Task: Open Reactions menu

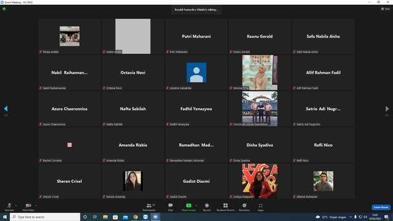Action: coord(244,207)
